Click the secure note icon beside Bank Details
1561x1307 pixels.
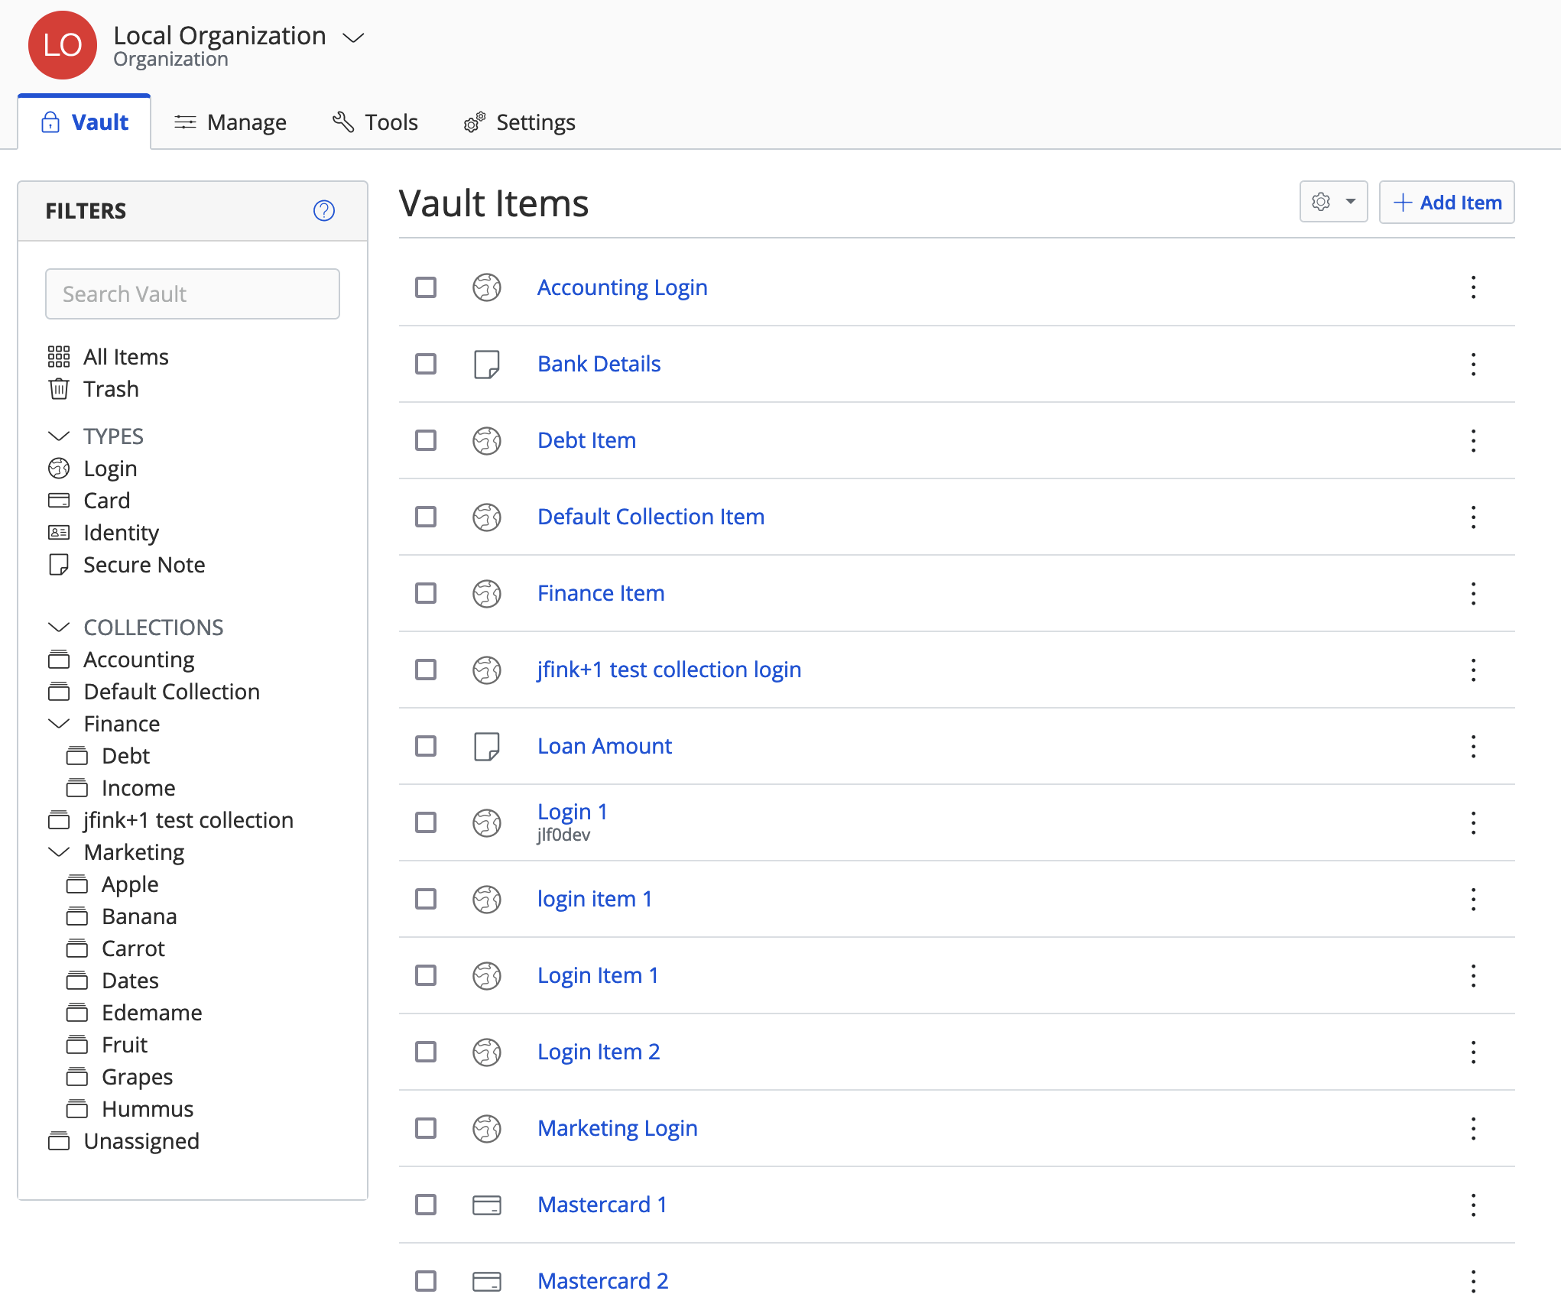tap(486, 364)
